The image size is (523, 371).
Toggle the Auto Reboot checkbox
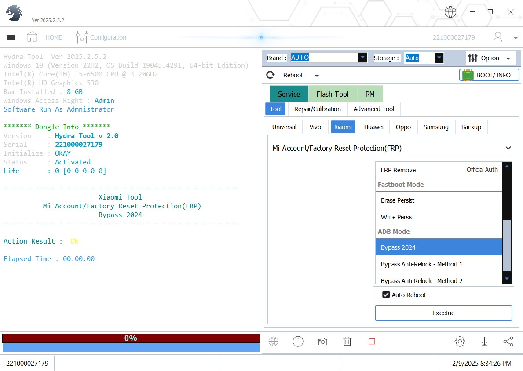[386, 295]
